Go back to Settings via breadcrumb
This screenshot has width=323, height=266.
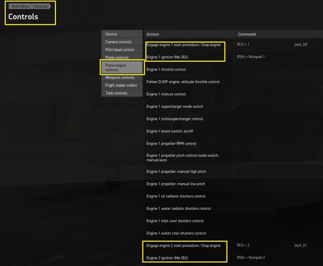pyautogui.click(x=41, y=6)
